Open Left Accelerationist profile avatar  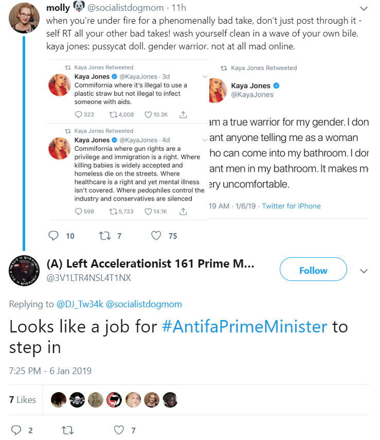coord(24,271)
